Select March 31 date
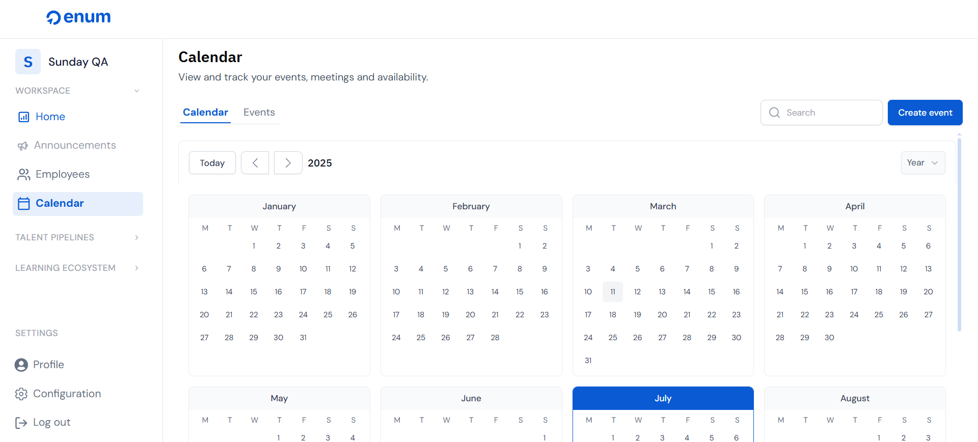Viewport: 978px width, 442px height. 588,361
